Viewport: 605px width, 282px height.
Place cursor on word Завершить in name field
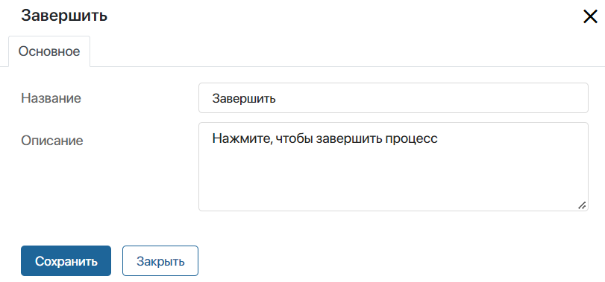[x=243, y=98]
